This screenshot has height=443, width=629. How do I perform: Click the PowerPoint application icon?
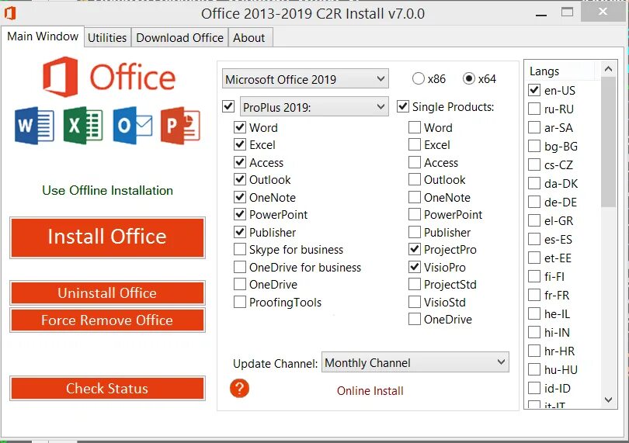(180, 125)
